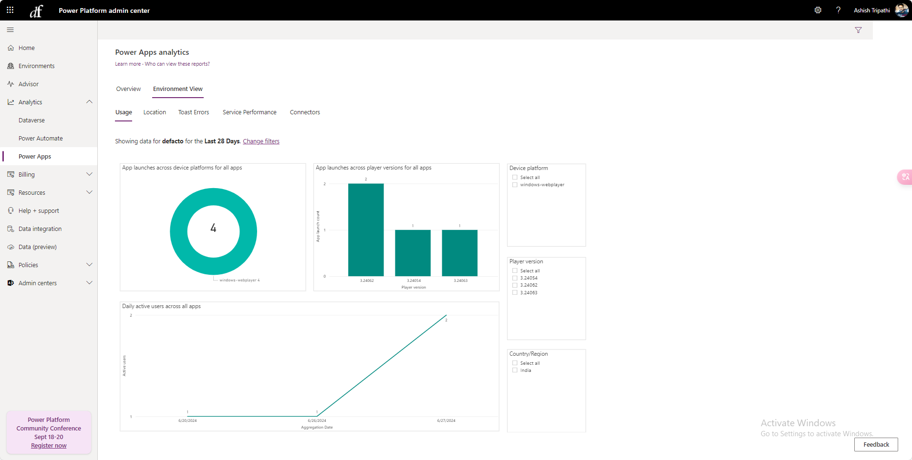Screen dimensions: 912x460
Task: Check Select all under Device platform
Action: pyautogui.click(x=515, y=177)
